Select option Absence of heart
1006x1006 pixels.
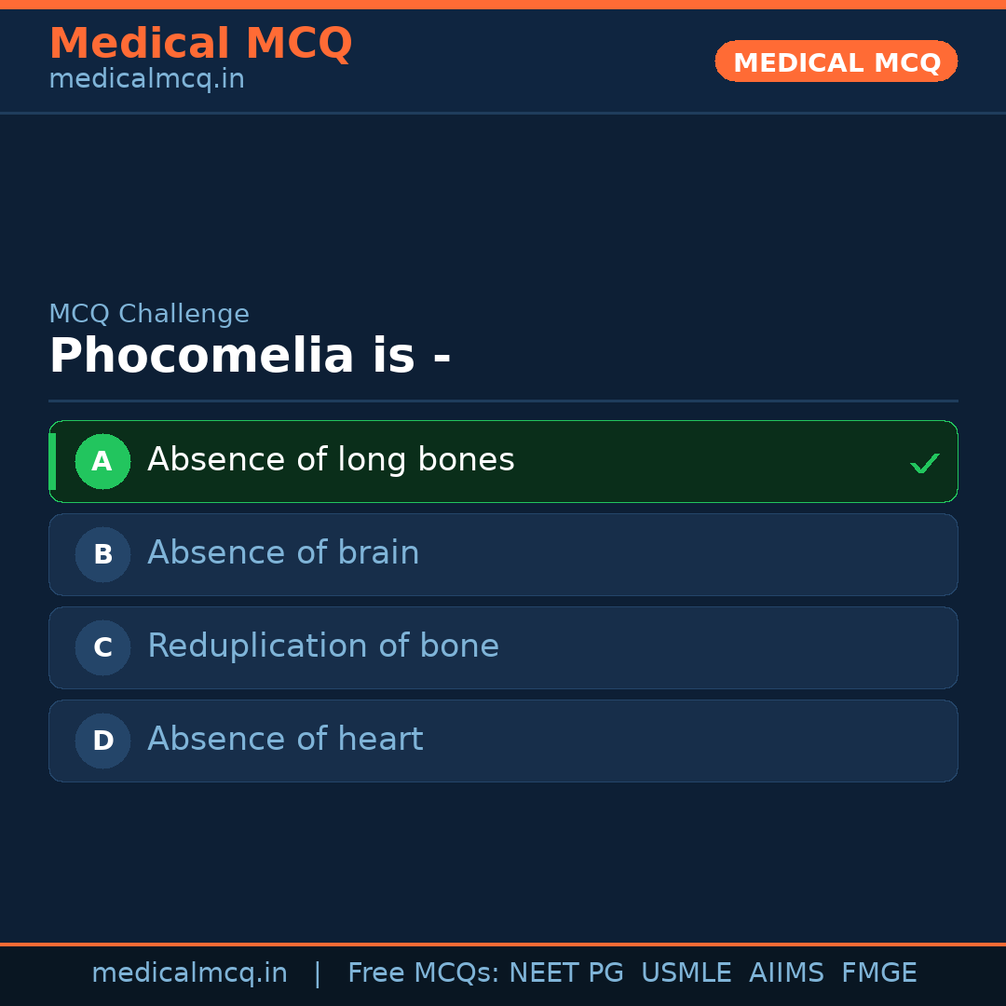click(285, 740)
